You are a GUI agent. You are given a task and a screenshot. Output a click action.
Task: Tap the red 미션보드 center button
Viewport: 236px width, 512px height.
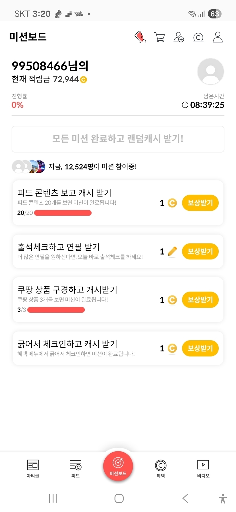pyautogui.click(x=118, y=466)
